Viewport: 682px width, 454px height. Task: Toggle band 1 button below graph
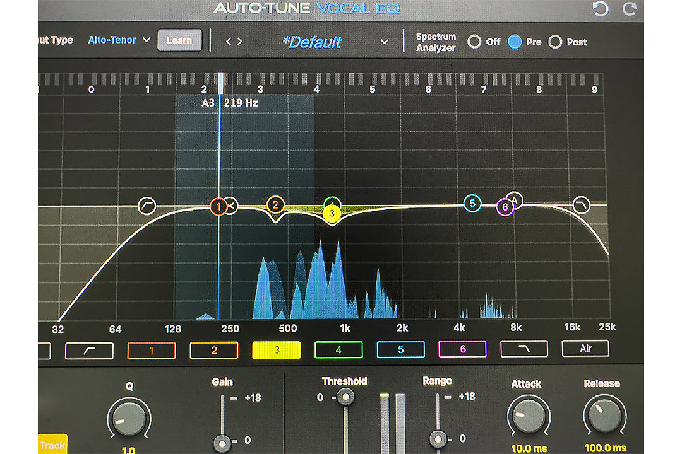coord(152,351)
